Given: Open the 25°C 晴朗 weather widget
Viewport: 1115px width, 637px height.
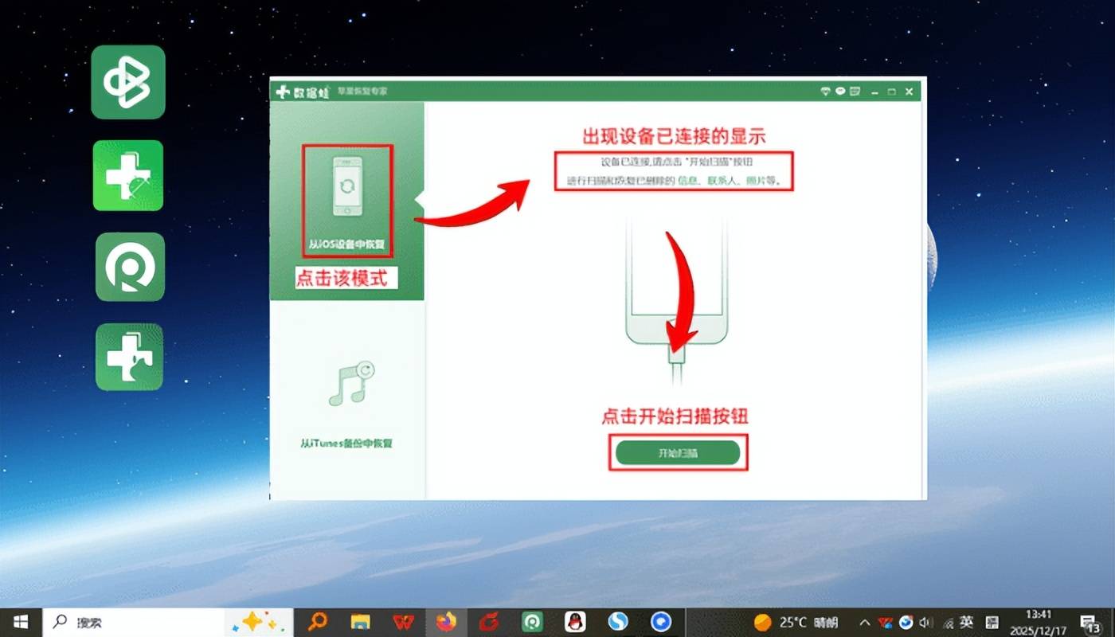Looking at the screenshot, I should (x=796, y=622).
